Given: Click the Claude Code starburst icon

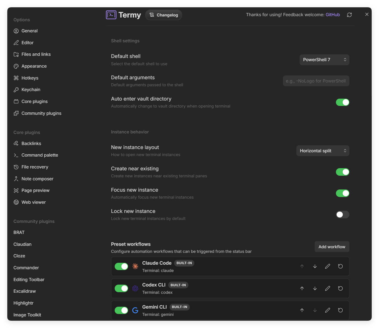Looking at the screenshot, I should click(x=135, y=266).
